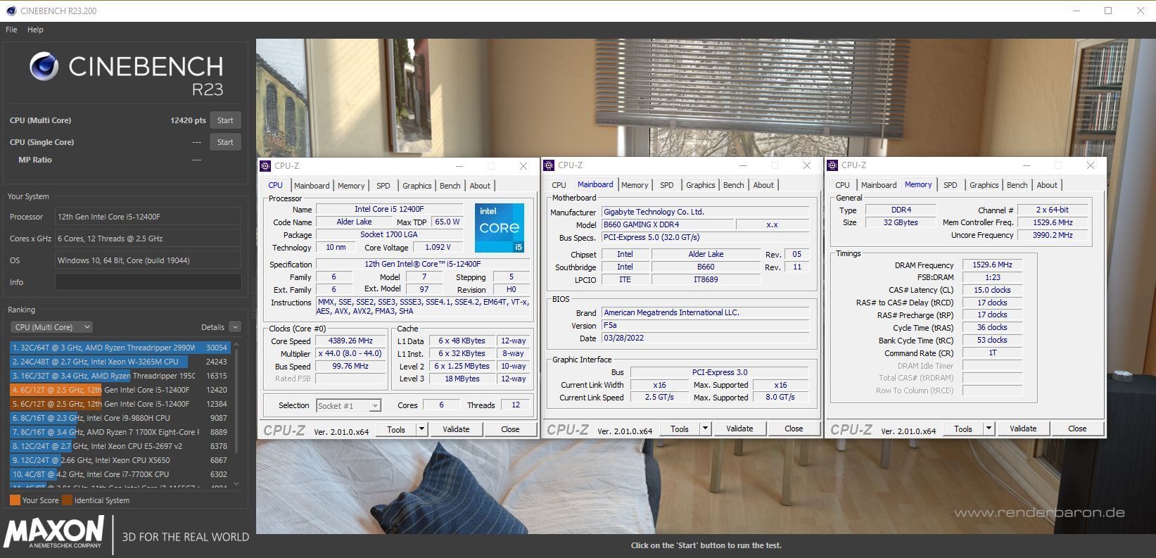Switch to Bench tab in CPU window
1156x558 pixels.
coord(450,186)
